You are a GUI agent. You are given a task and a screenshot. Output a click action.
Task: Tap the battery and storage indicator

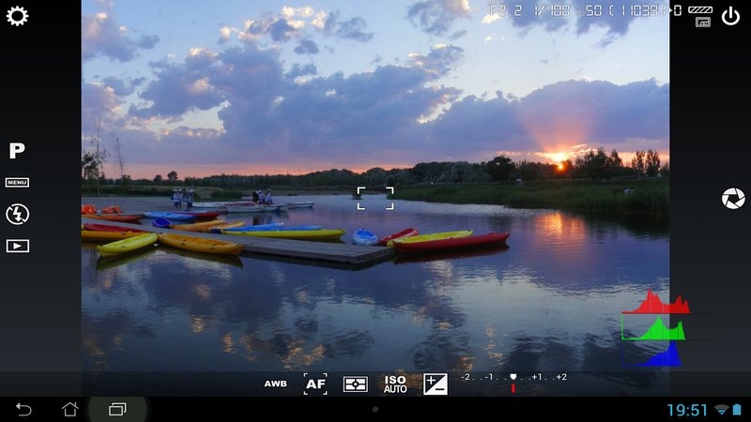point(701,16)
